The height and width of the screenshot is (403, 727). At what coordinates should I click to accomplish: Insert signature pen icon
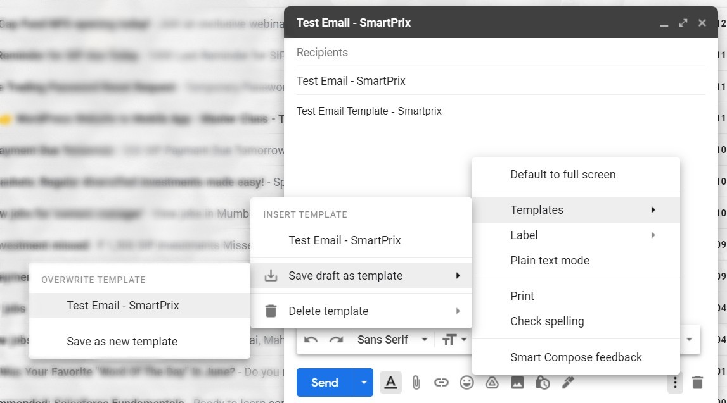point(567,383)
